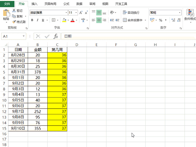Cancel formula entry with X

pyautogui.click(x=38, y=36)
